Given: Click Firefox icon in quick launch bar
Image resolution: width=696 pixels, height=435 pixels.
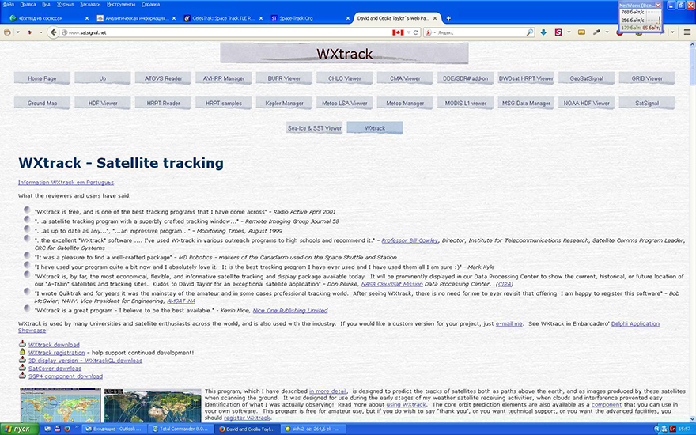Looking at the screenshot, I should pyautogui.click(x=67, y=429).
